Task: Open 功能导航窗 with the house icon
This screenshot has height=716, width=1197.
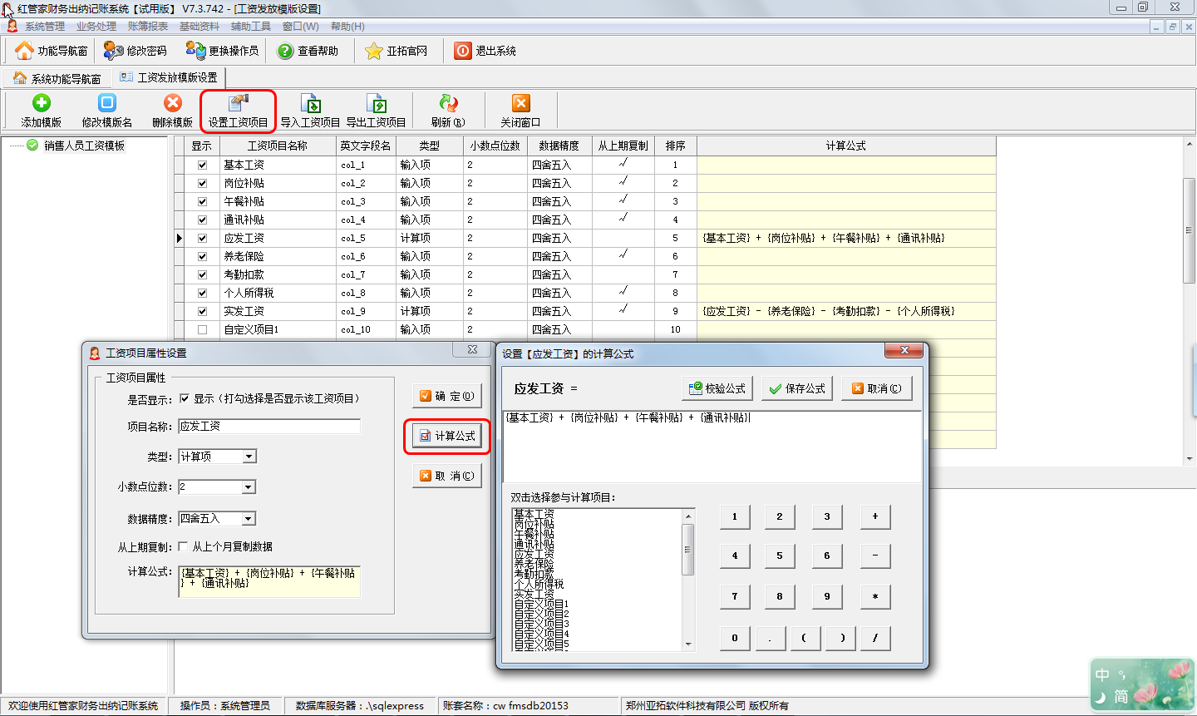Action: (52, 51)
